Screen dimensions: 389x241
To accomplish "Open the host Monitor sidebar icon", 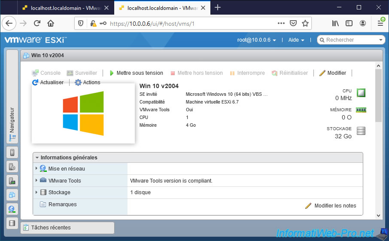I will coord(12,181).
